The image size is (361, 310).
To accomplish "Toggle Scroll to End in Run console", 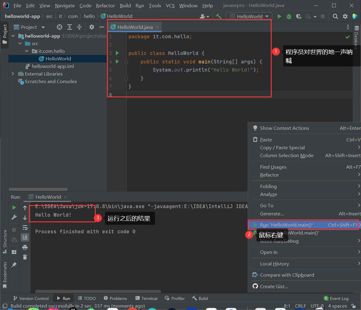I will (x=25, y=237).
